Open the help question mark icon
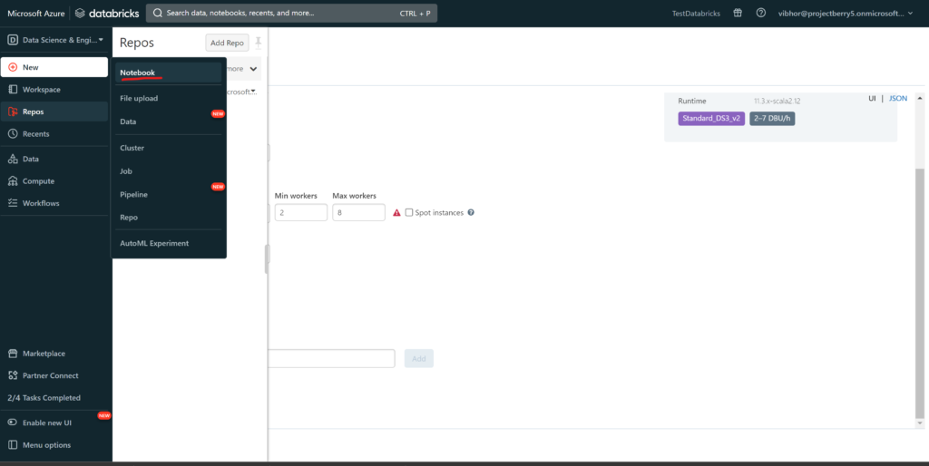The width and height of the screenshot is (929, 466). (761, 13)
